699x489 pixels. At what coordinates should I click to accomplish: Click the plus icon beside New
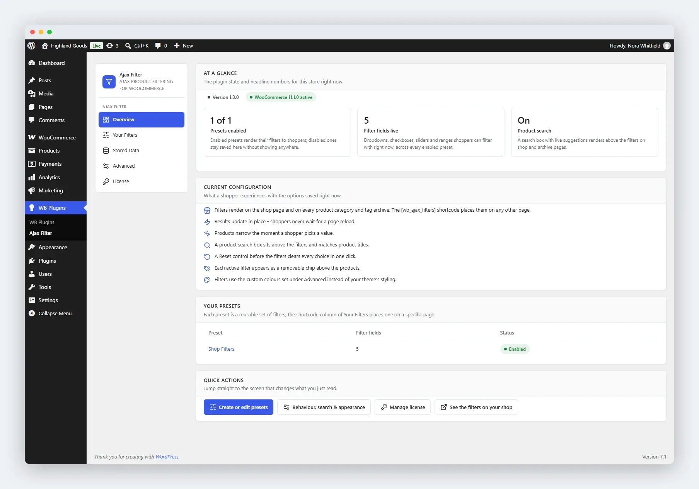coord(177,46)
